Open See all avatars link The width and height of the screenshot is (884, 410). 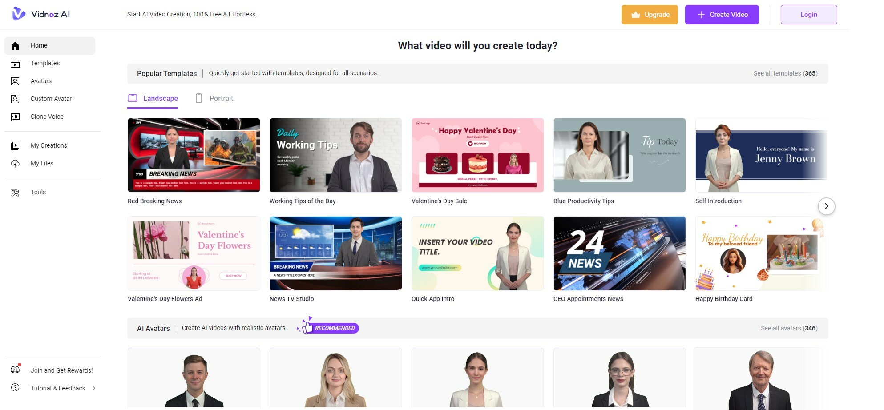tap(789, 328)
